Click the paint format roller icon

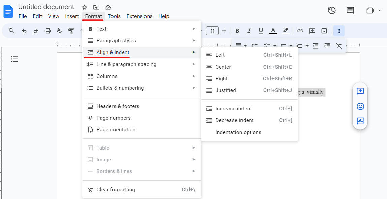[71, 31]
